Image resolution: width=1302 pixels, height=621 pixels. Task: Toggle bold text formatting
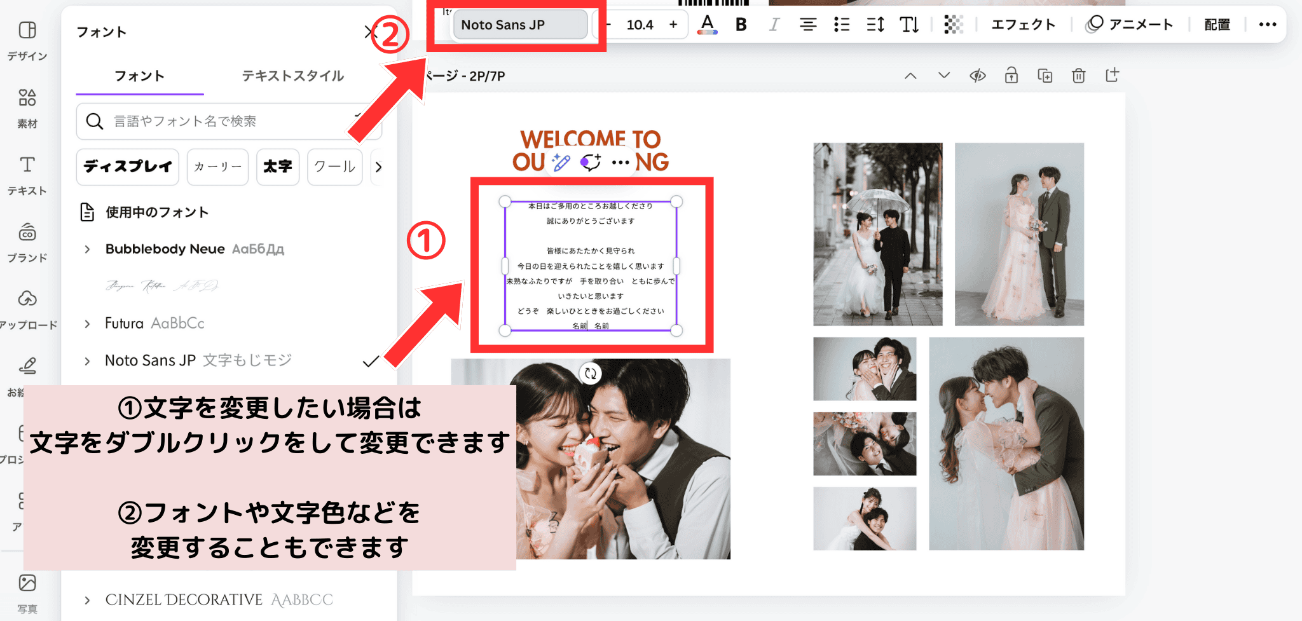pos(741,25)
